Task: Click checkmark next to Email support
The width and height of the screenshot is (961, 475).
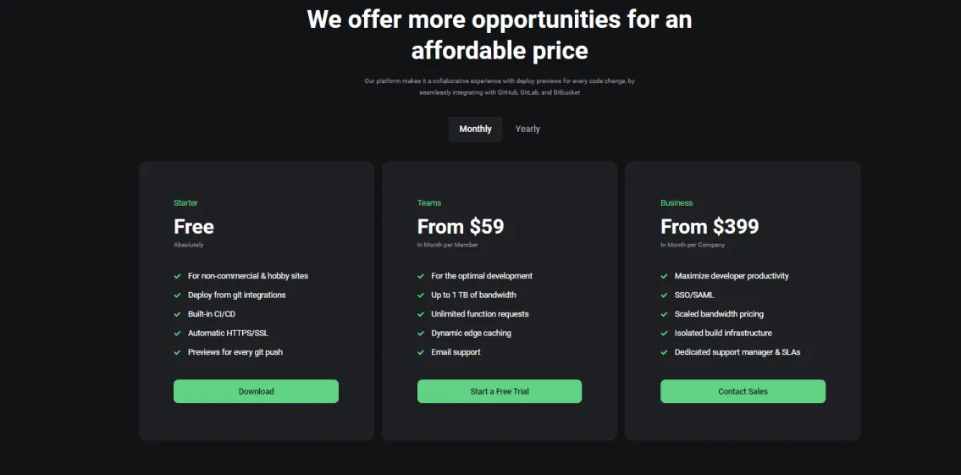Action: pos(421,352)
